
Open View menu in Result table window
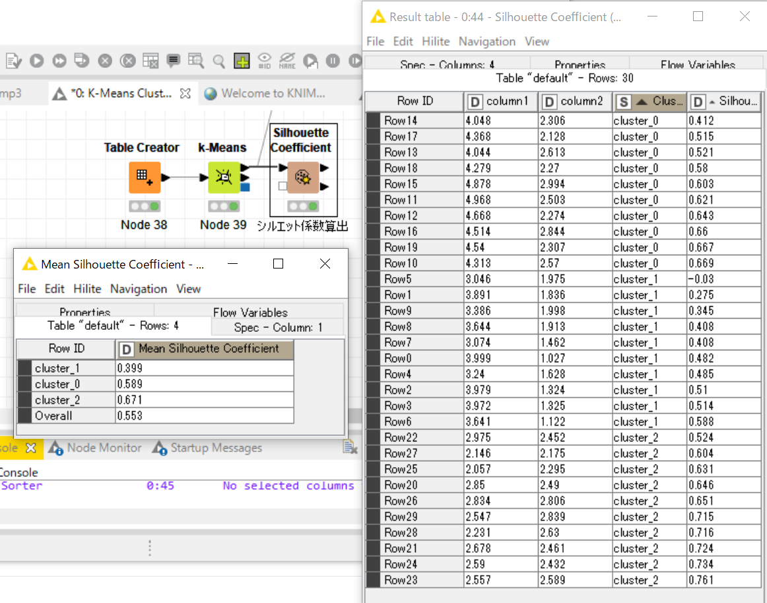[537, 42]
